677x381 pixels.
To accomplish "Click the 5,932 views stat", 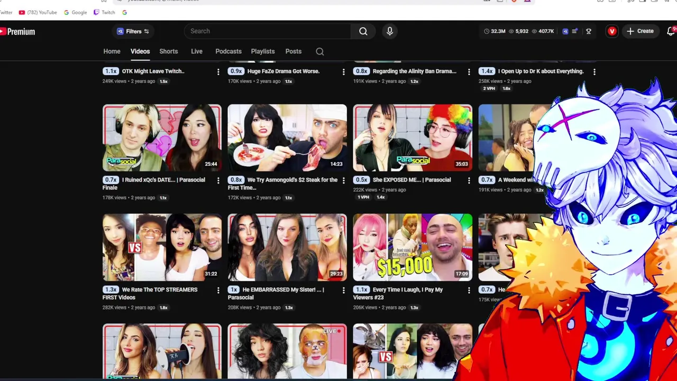I will pyautogui.click(x=519, y=31).
